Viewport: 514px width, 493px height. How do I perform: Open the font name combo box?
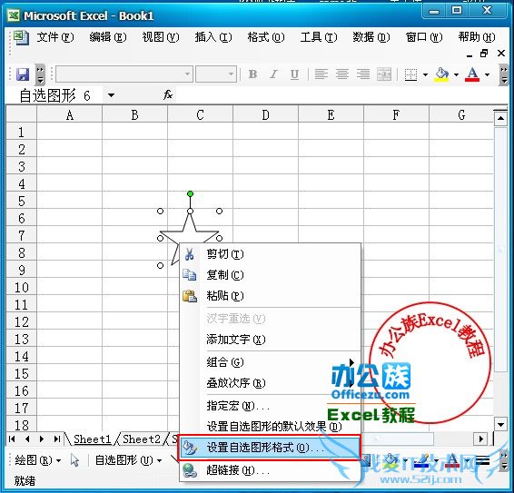point(124,74)
